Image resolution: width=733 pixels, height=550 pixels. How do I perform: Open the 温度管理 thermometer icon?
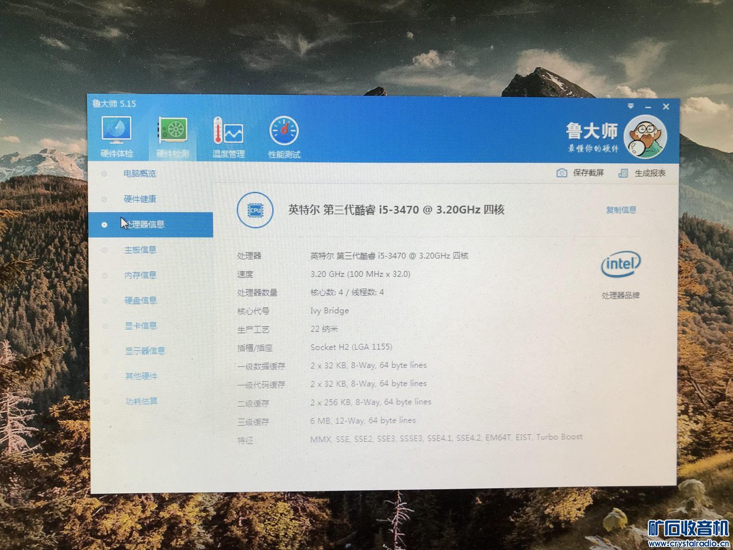coord(228,131)
